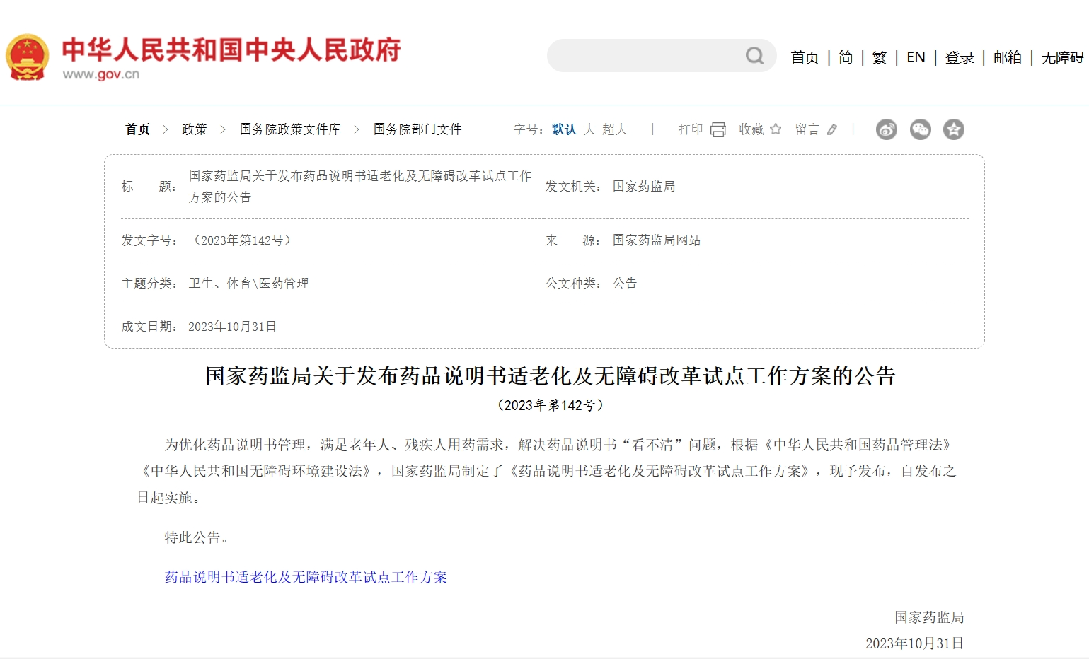Switch language to EN

tap(916, 57)
